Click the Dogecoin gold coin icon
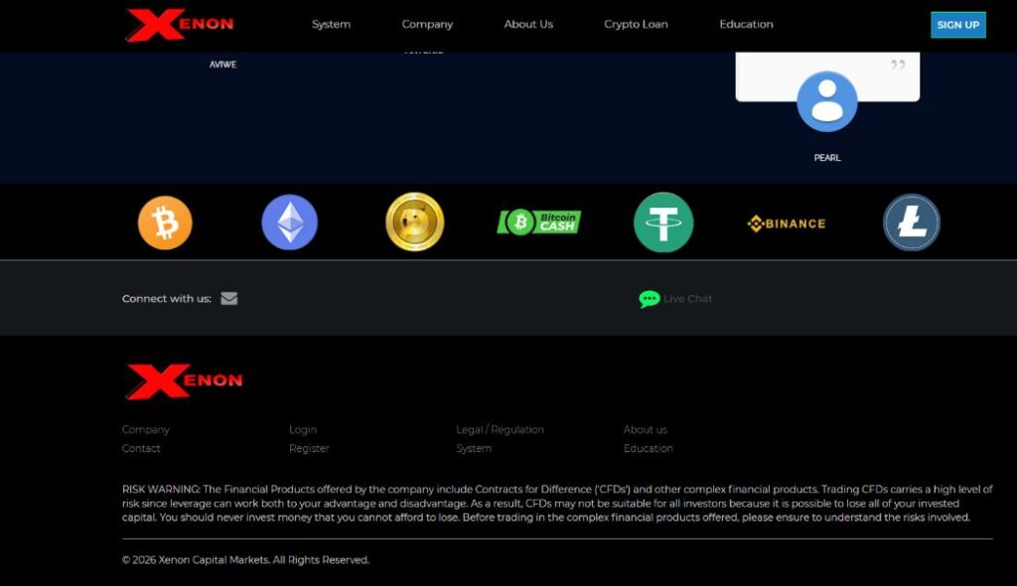 point(414,222)
